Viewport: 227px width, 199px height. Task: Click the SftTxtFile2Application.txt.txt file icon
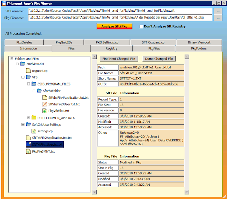tap(28, 138)
